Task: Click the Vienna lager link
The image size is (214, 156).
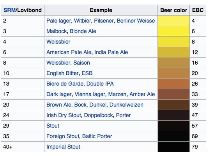Action: coord(90,94)
